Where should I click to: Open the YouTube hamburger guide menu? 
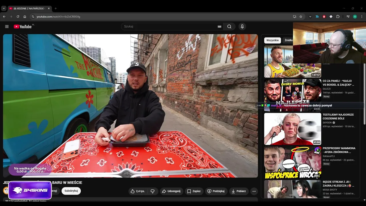tap(7, 27)
